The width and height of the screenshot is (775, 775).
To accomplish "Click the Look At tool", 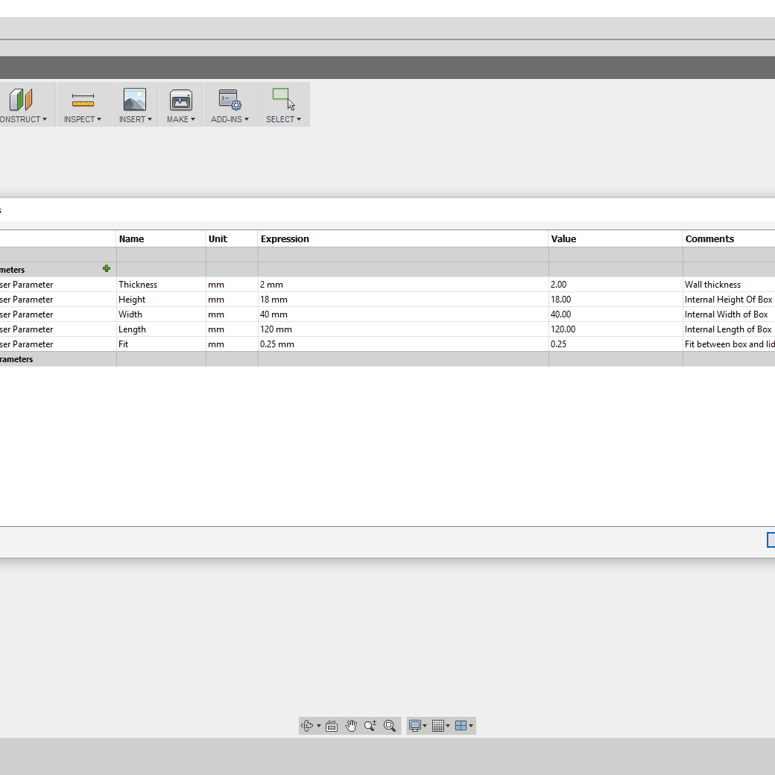I will point(332,726).
